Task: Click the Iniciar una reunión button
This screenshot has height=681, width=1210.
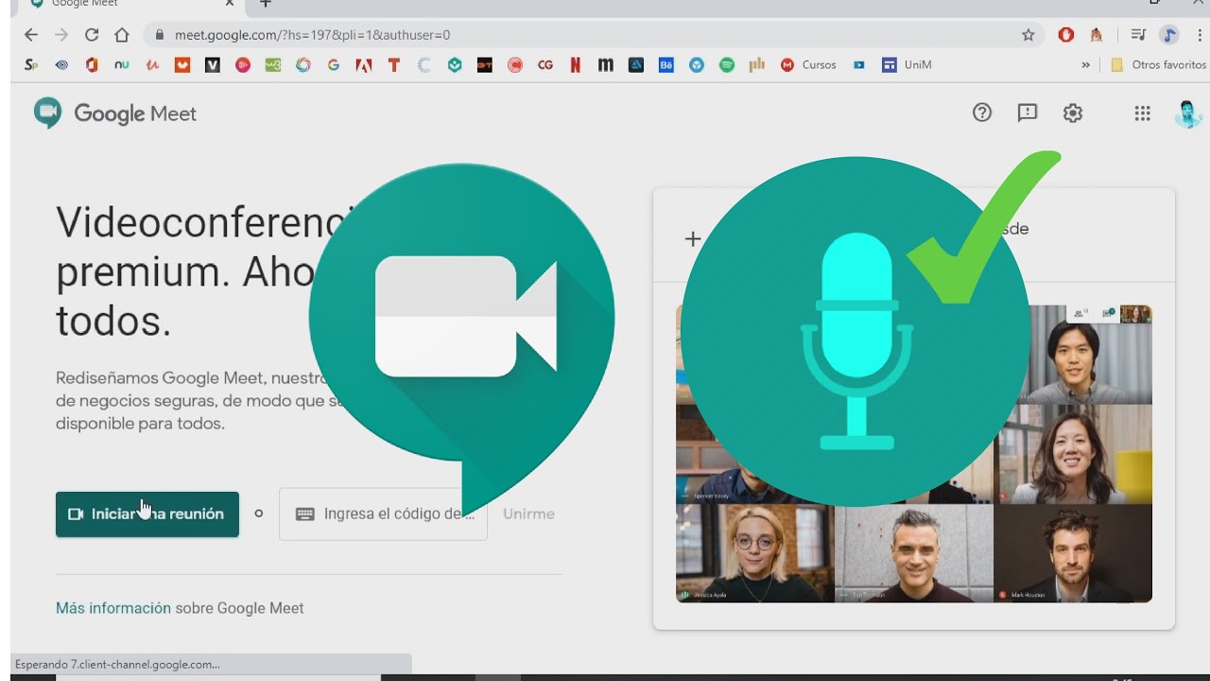Action: point(147,515)
